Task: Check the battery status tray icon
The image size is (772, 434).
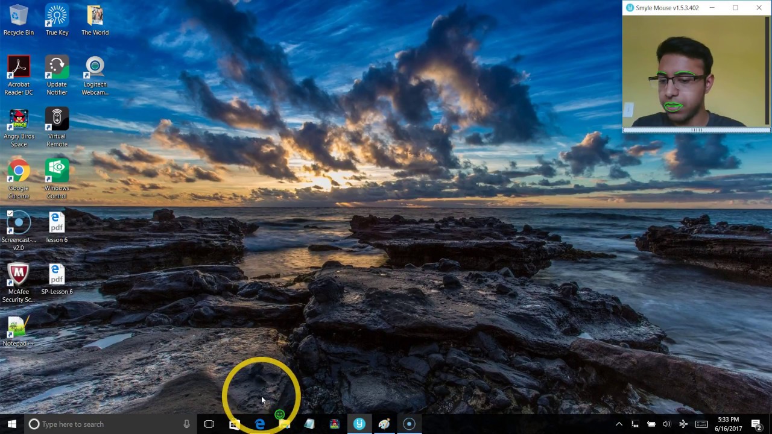Action: click(x=651, y=424)
